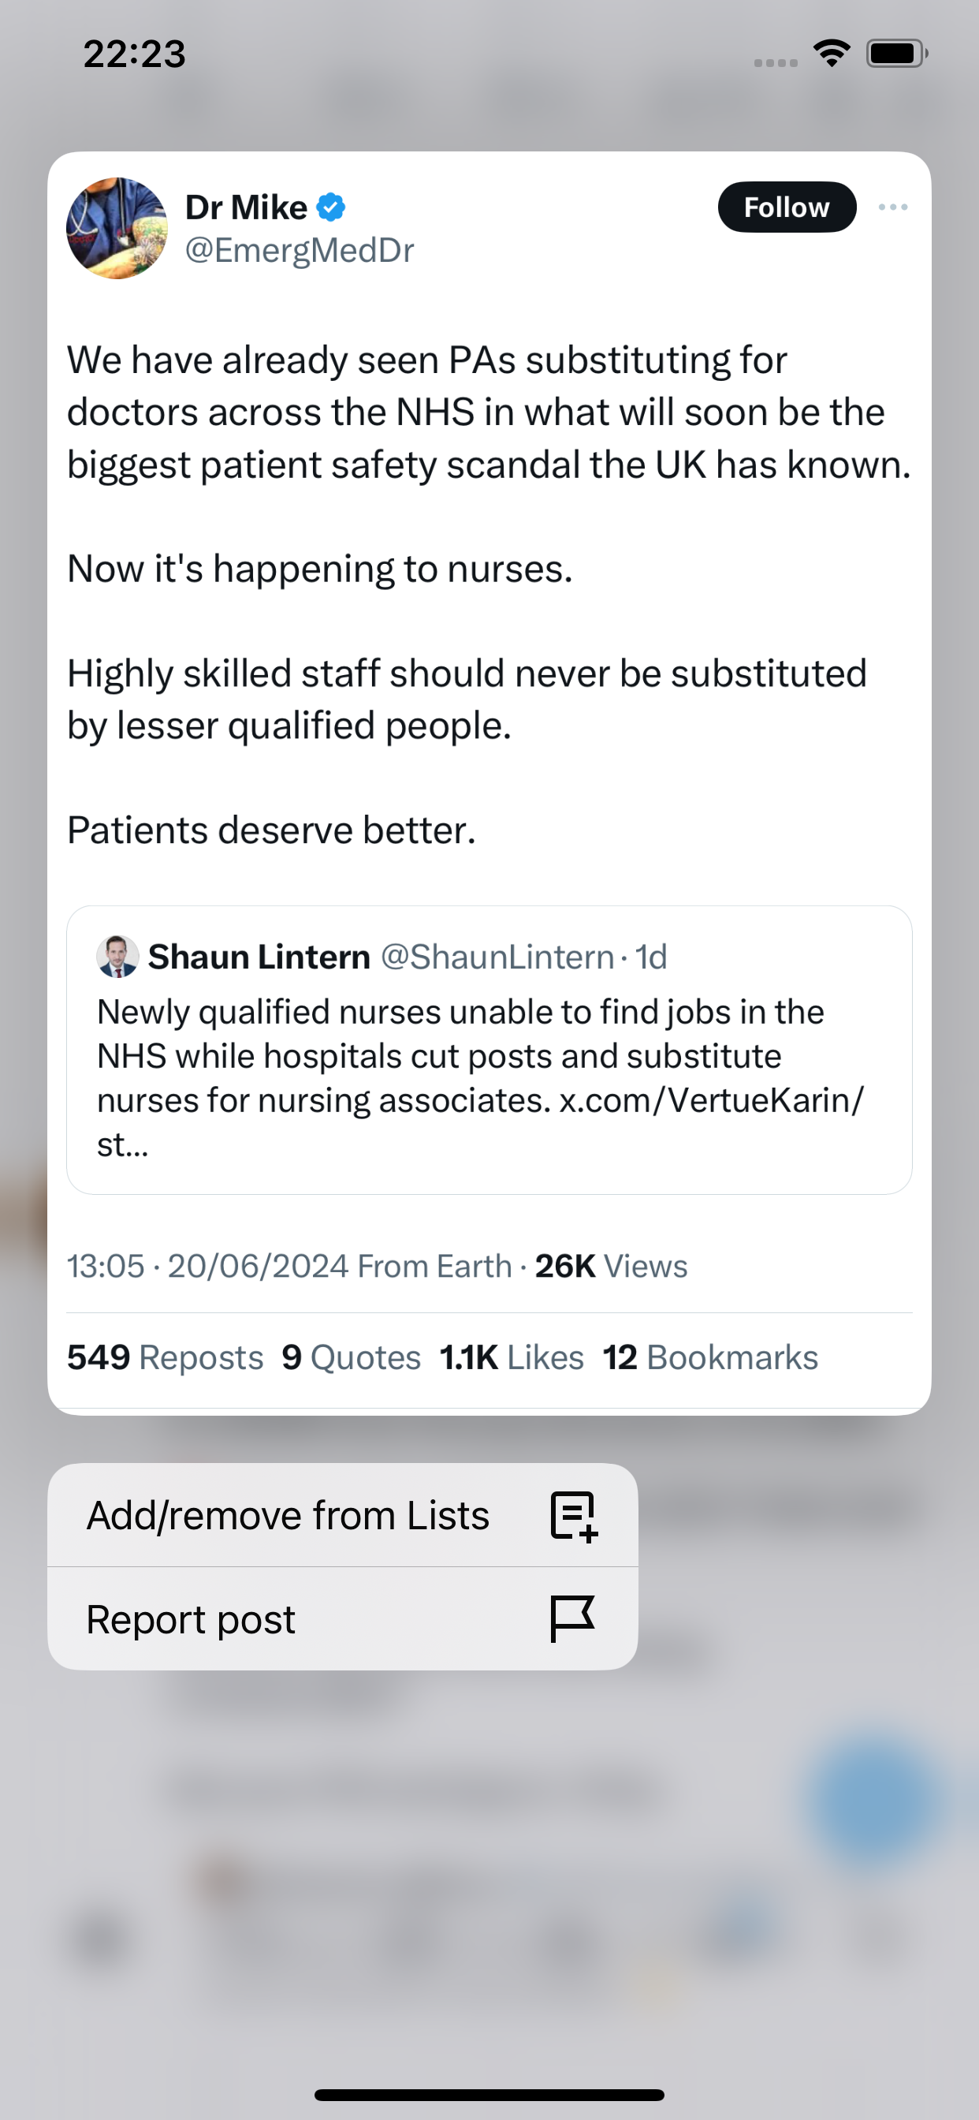The width and height of the screenshot is (979, 2120).
Task: Click the list-plus icon
Action: [573, 1516]
